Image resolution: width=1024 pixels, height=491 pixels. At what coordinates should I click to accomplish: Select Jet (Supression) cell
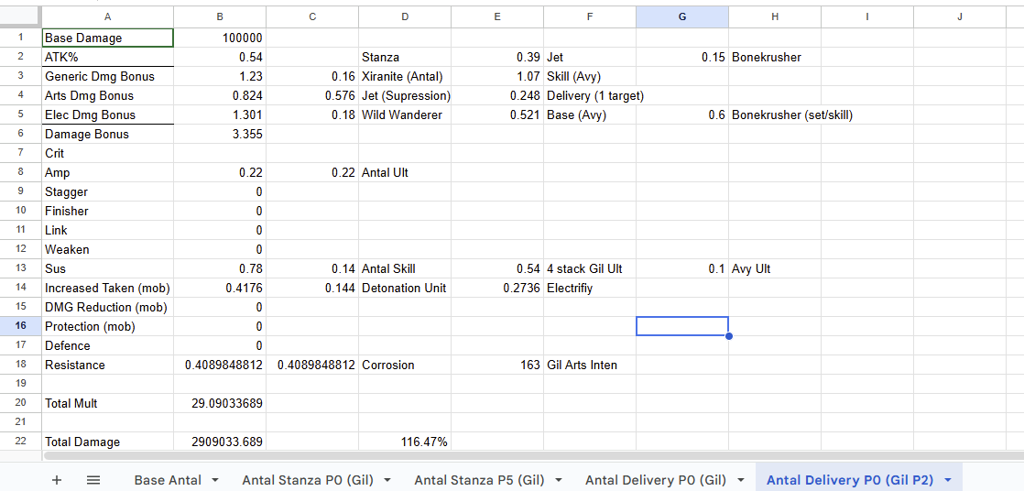coord(404,96)
